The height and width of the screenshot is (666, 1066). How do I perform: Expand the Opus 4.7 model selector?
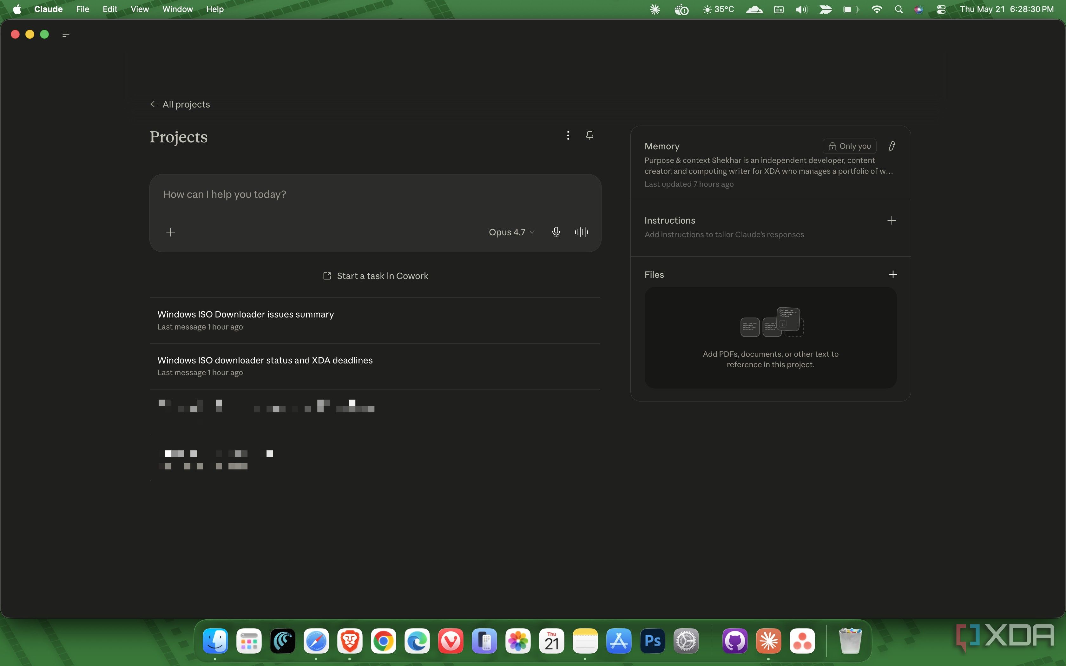click(x=511, y=232)
